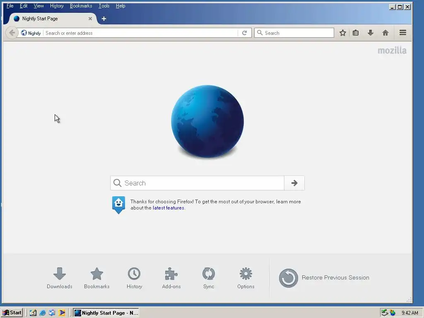Viewport: 424px width, 318px height.
Task: Open the Windows Start menu
Action: click(x=12, y=313)
